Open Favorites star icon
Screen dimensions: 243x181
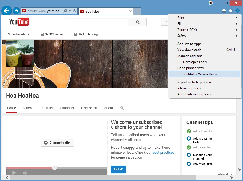pos(231,11)
